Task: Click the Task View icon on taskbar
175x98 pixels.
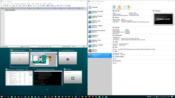Action: point(8,97)
